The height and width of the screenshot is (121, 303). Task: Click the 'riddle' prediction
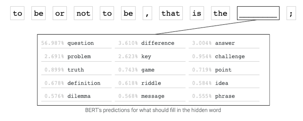pyautogui.click(x=150, y=83)
